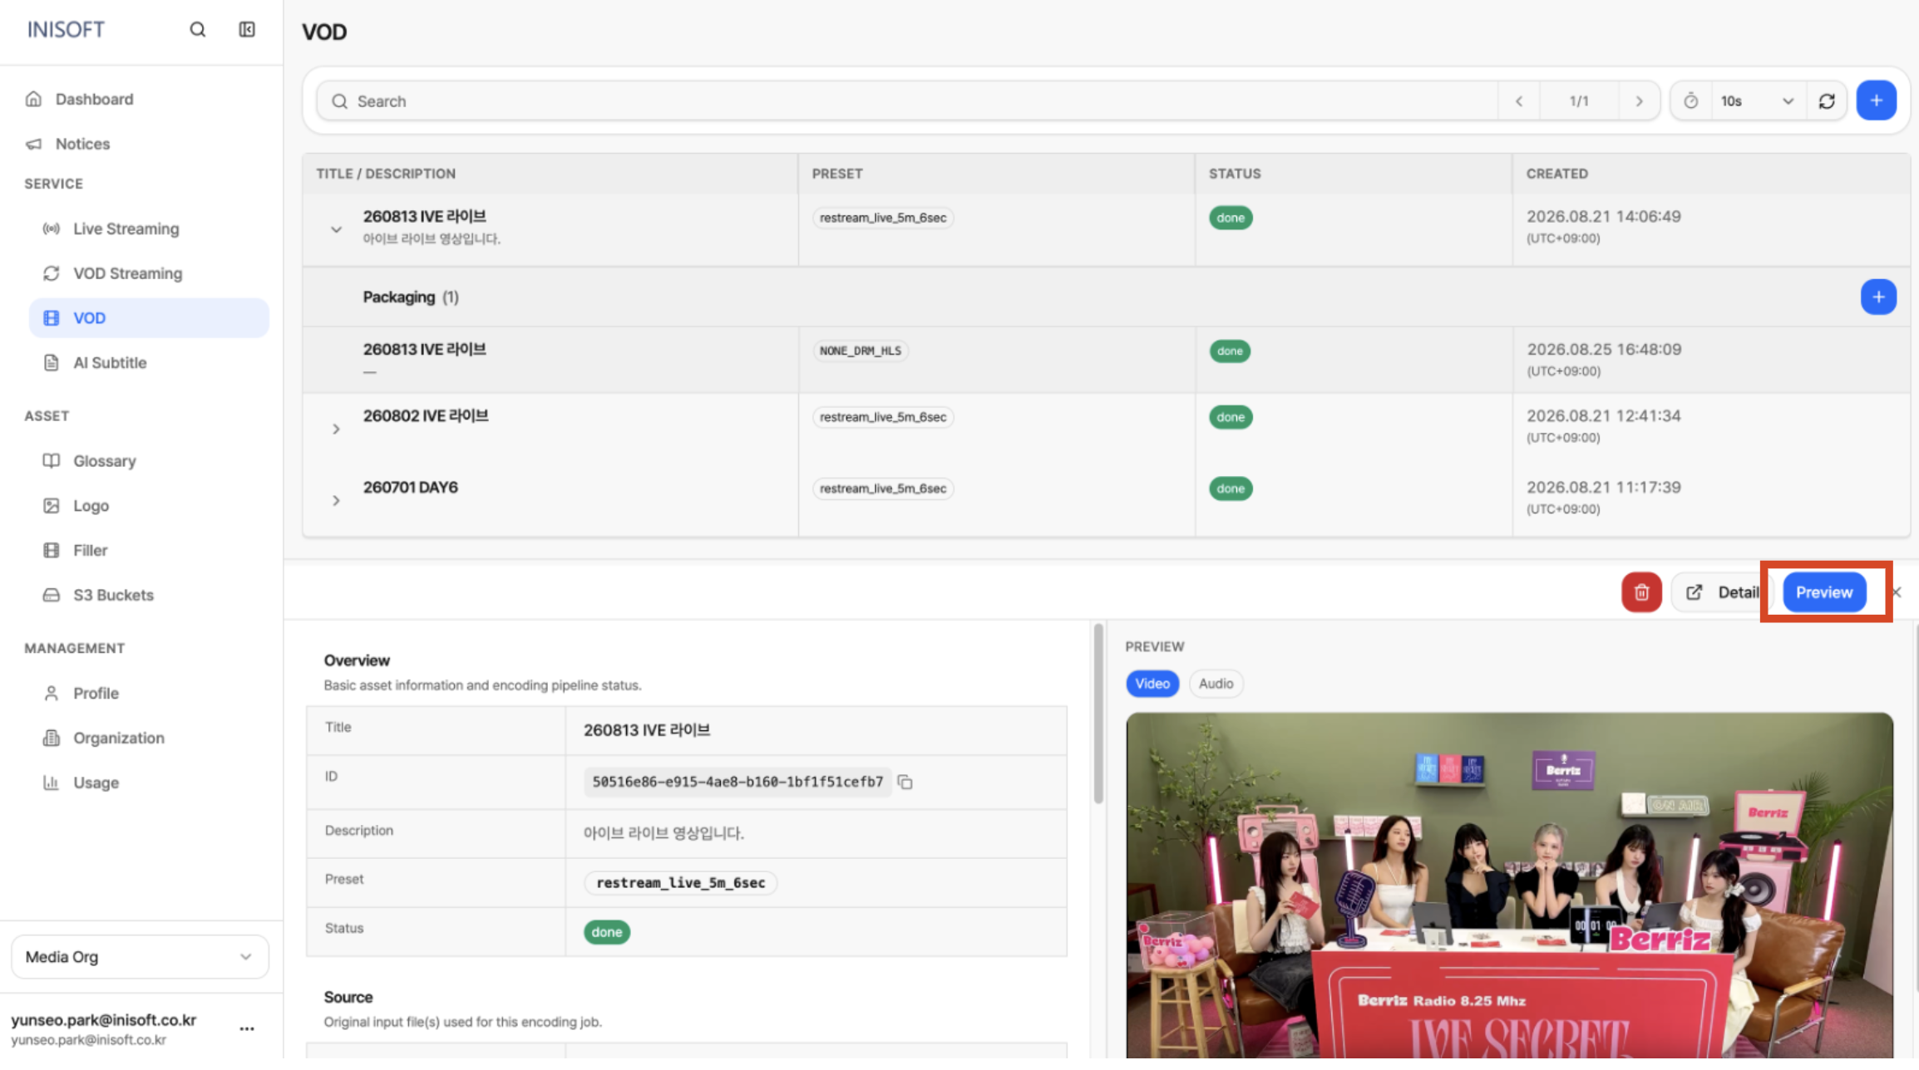Viewport: 1919px width, 1070px height.
Task: Select the NONE_DRM_HLS packaging row preset
Action: pos(860,351)
